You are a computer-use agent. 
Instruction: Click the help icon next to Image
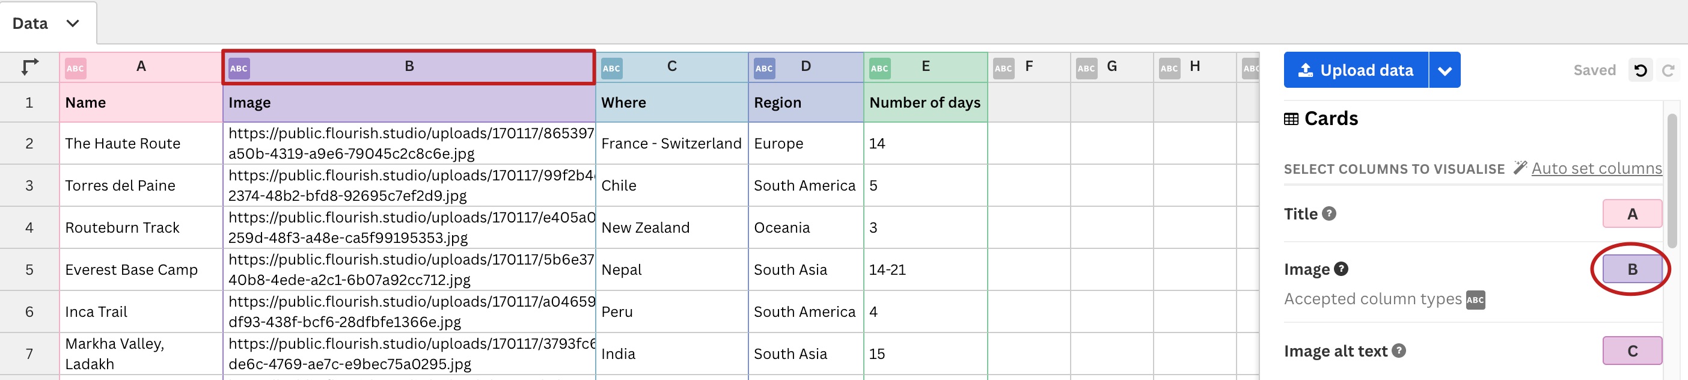point(1341,269)
